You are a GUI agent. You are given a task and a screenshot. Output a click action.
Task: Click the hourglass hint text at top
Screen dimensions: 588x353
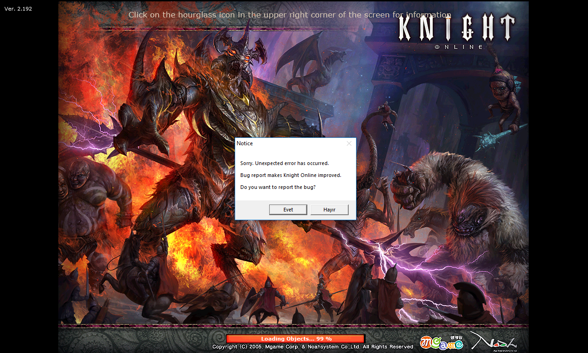pos(289,15)
